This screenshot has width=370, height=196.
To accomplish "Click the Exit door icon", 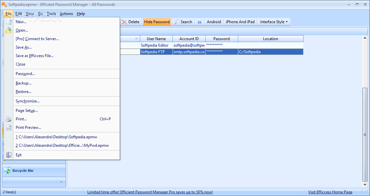I will tap(9, 155).
